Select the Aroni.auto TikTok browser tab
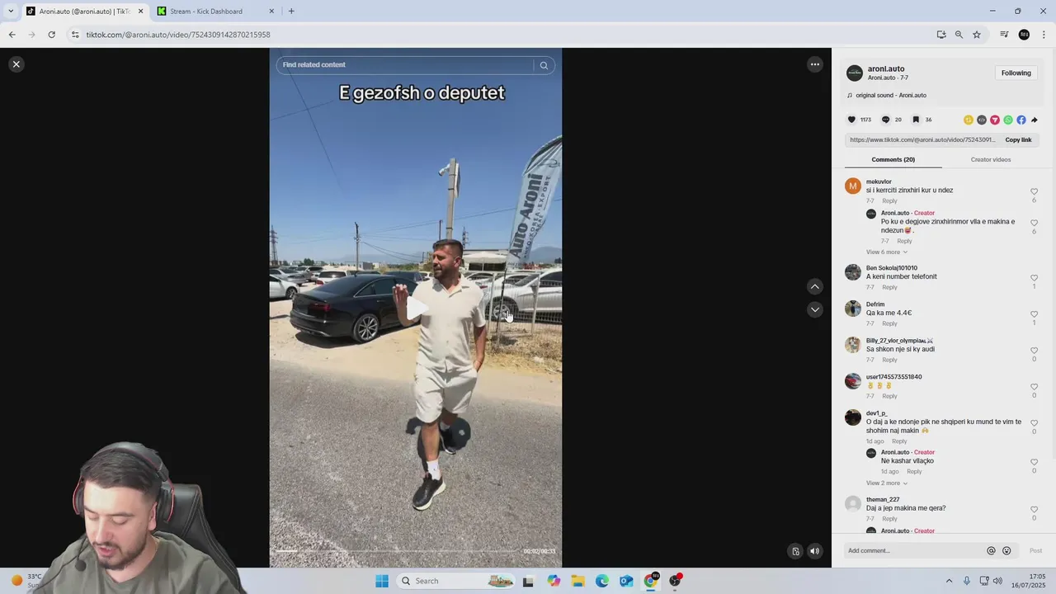The width and height of the screenshot is (1056, 594). pos(84,12)
